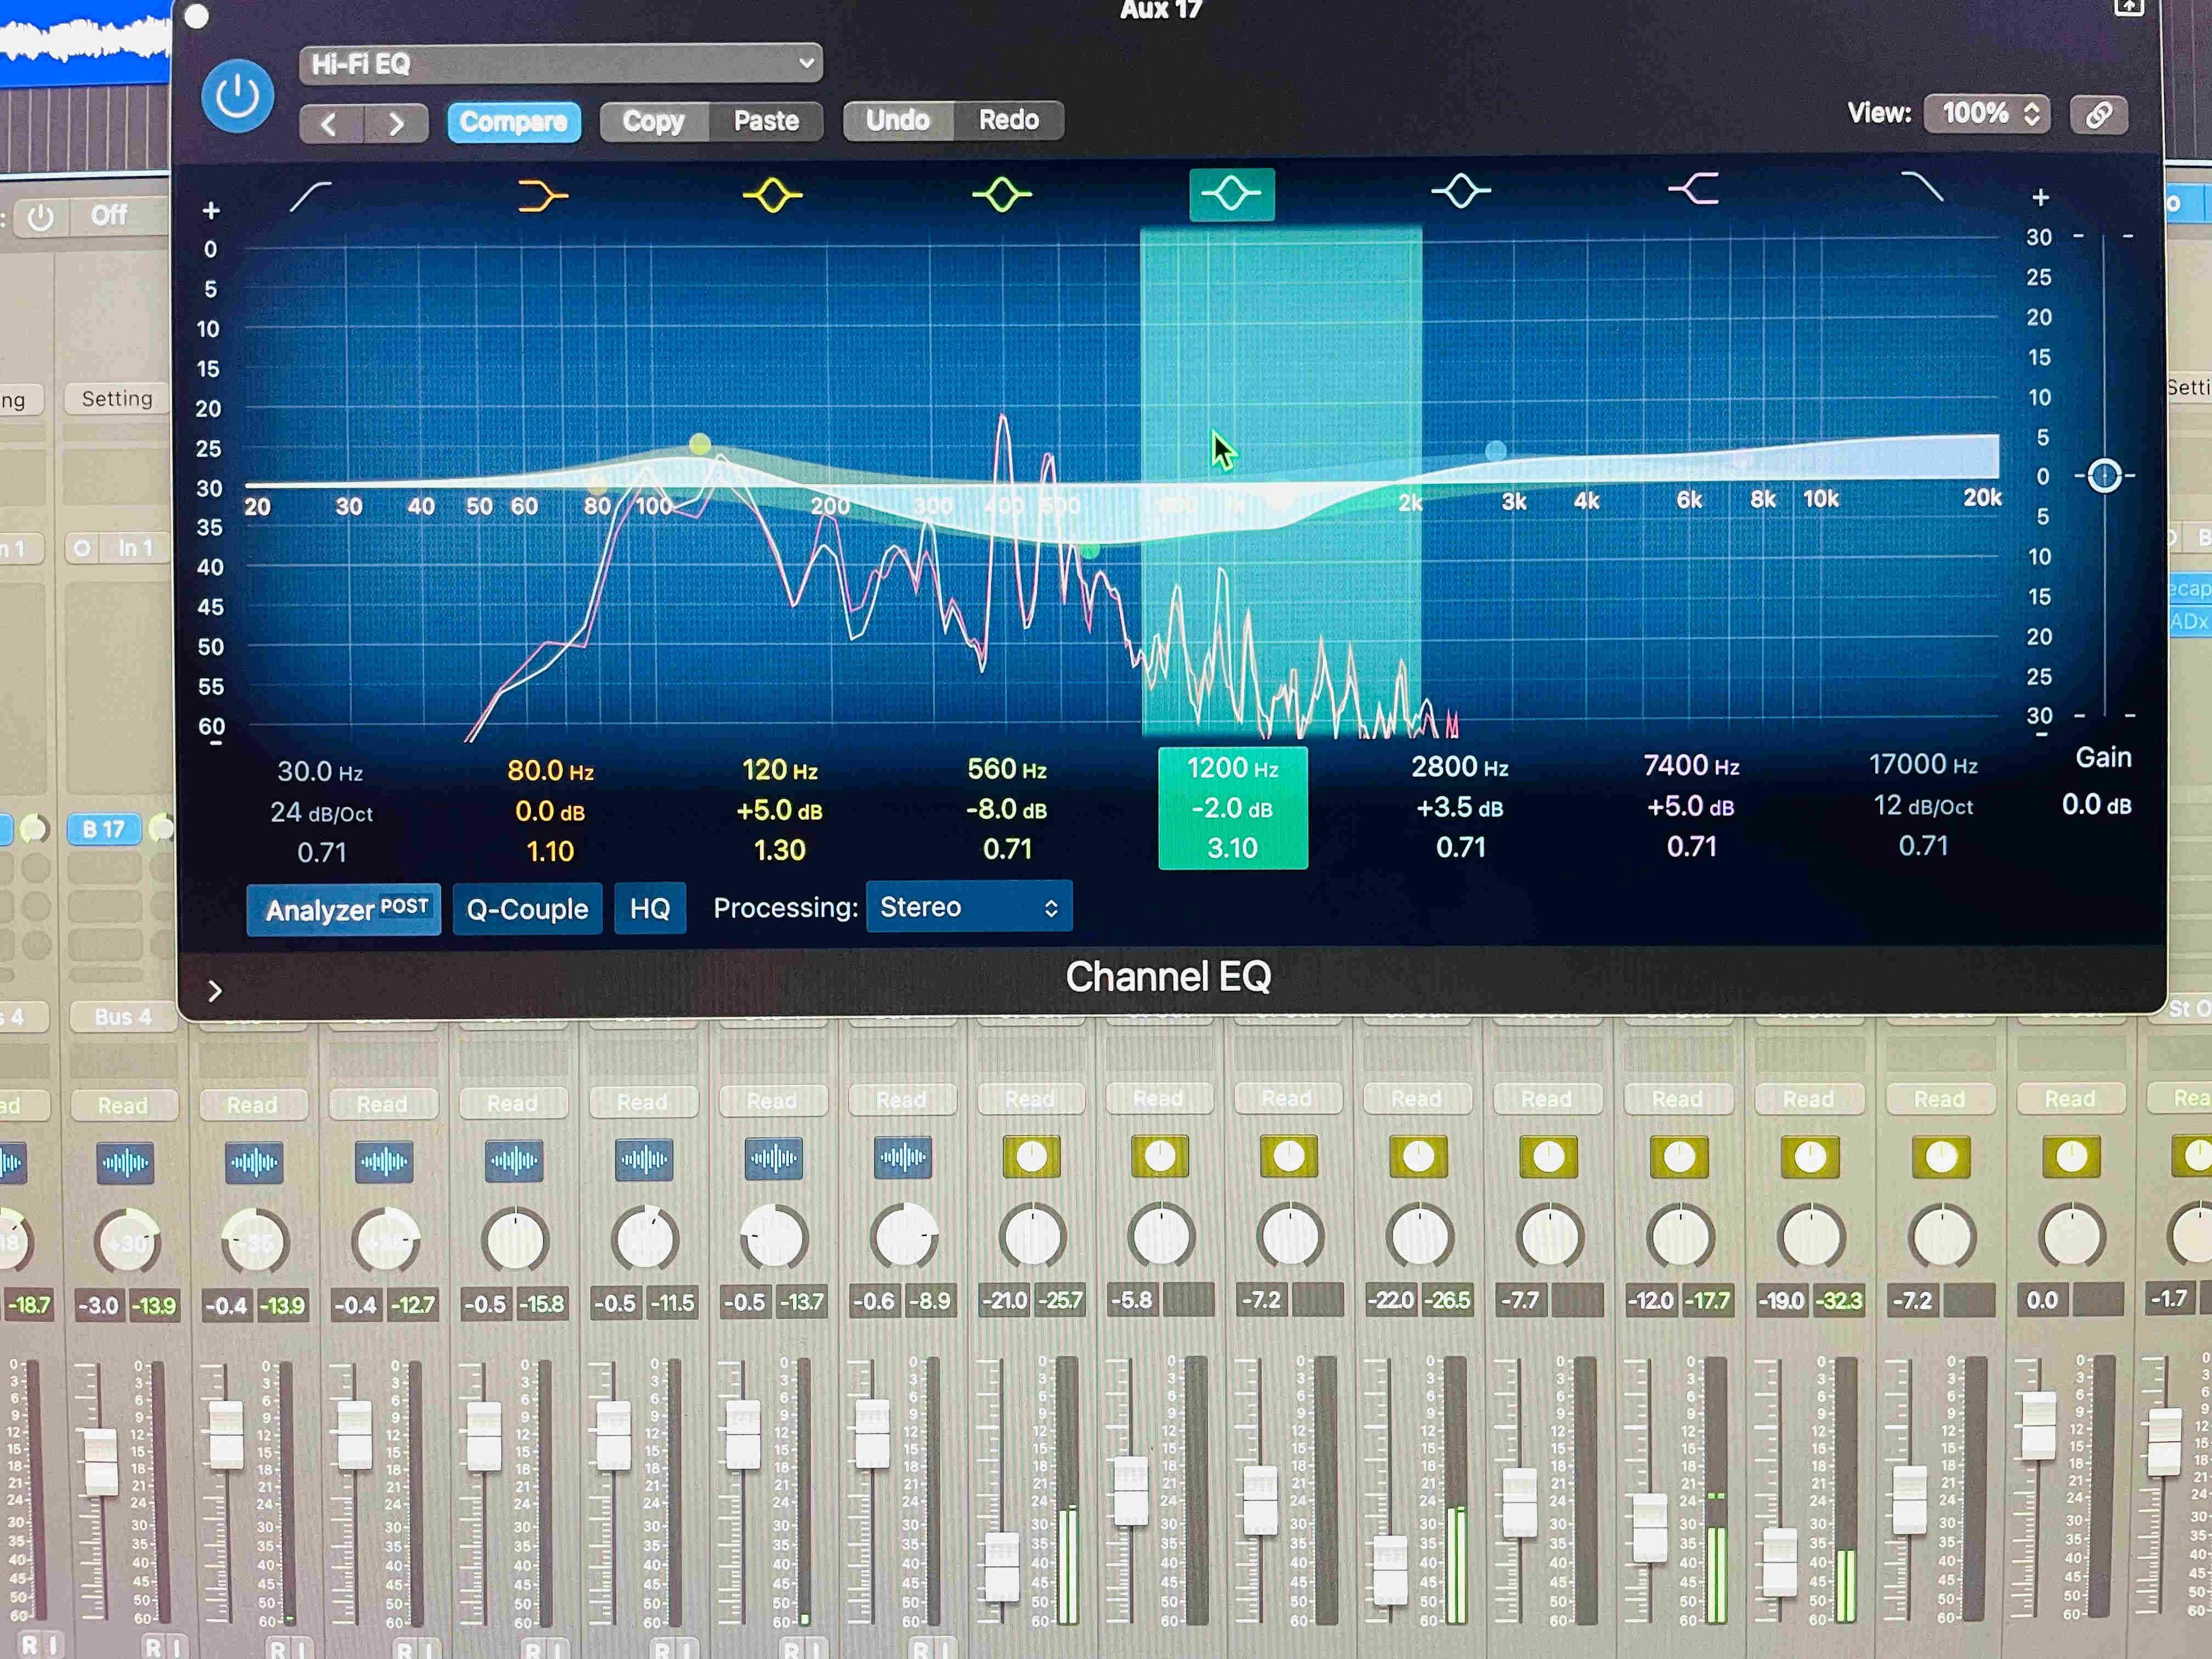The image size is (2212, 1659).
Task: Click the Redo button
Action: (x=1008, y=120)
